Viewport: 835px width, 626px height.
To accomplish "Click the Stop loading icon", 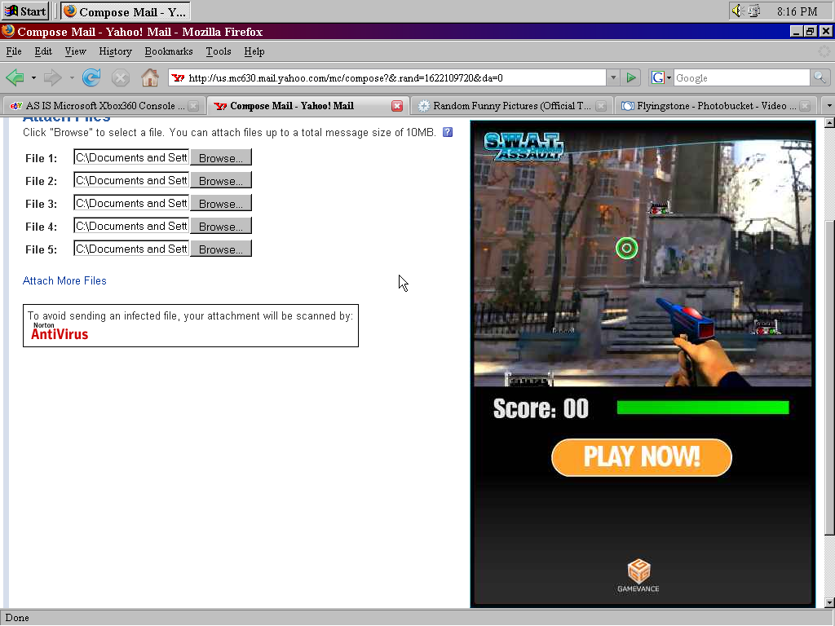I will 121,78.
